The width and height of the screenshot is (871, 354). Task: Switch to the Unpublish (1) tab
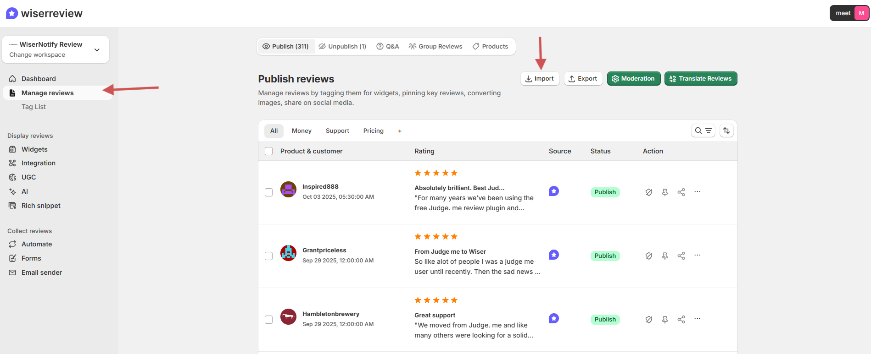(x=342, y=47)
